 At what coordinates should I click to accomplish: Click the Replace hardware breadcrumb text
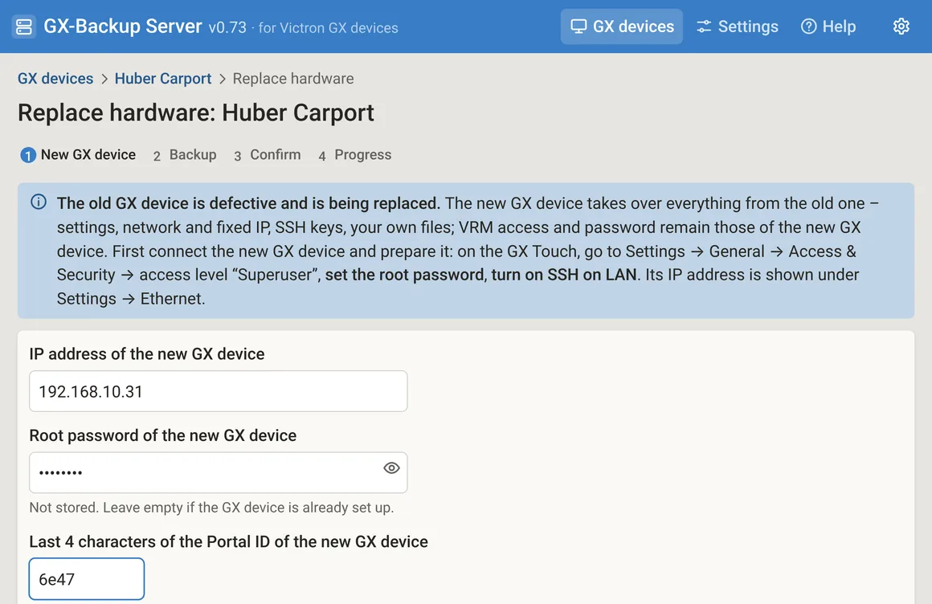point(293,79)
